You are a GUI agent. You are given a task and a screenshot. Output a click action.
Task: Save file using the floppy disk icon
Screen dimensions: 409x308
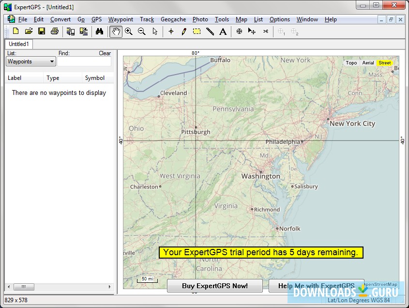[42, 31]
